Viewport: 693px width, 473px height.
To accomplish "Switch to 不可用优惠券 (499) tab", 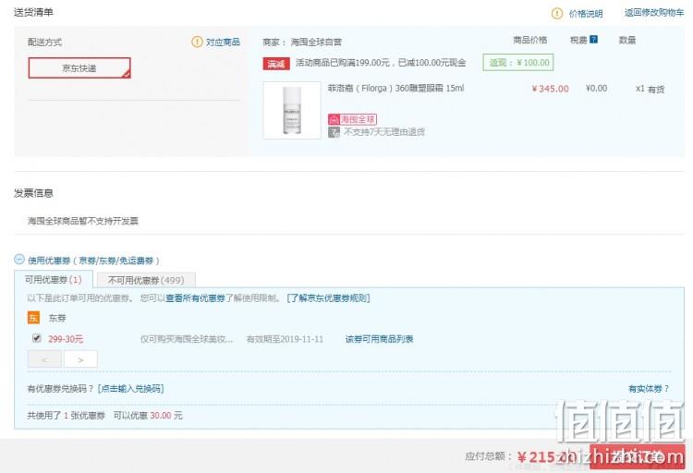I will [x=146, y=280].
